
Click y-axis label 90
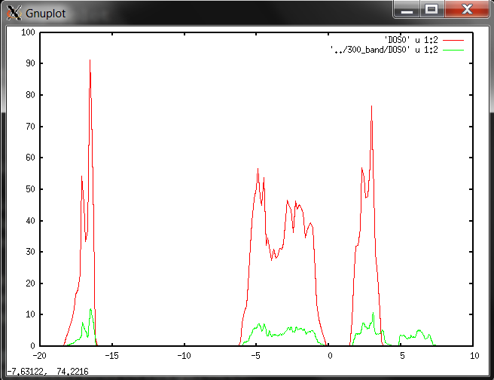tap(30, 63)
